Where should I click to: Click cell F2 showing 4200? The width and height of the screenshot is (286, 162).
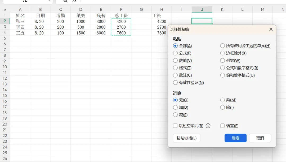point(121,22)
